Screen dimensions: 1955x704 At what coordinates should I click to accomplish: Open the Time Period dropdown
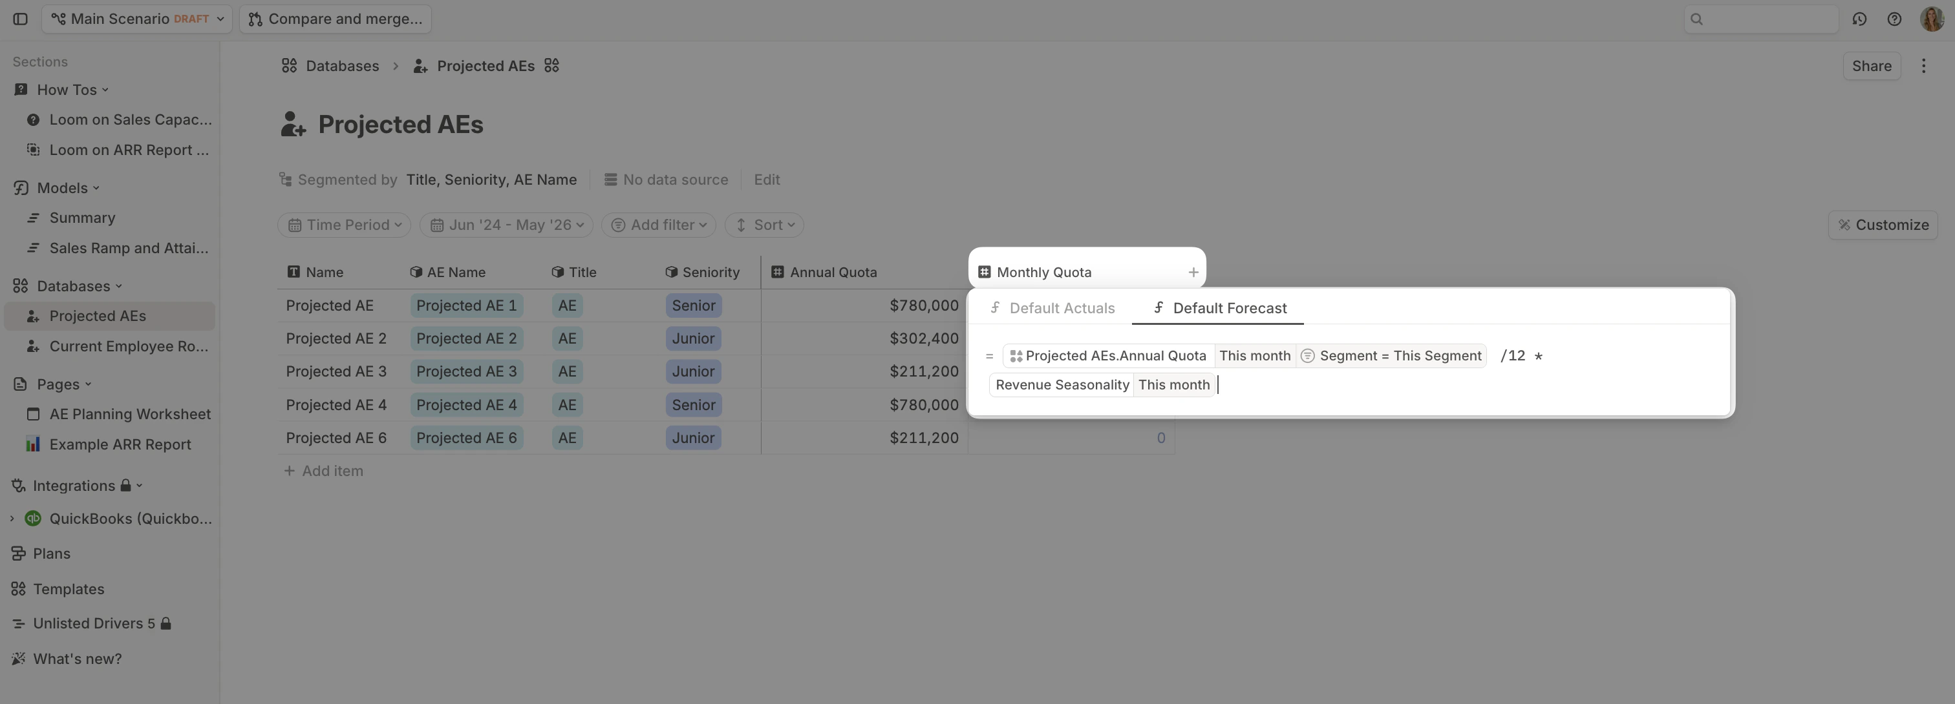pyautogui.click(x=344, y=225)
